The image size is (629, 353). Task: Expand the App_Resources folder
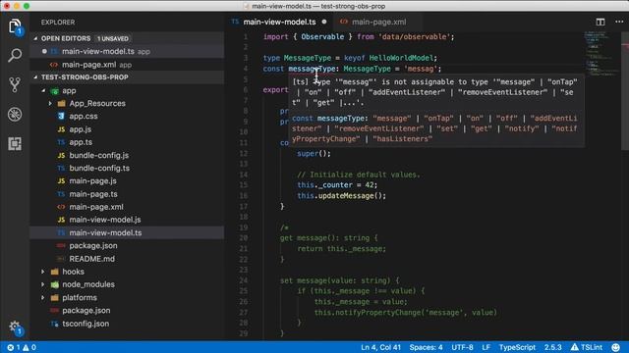coord(50,103)
